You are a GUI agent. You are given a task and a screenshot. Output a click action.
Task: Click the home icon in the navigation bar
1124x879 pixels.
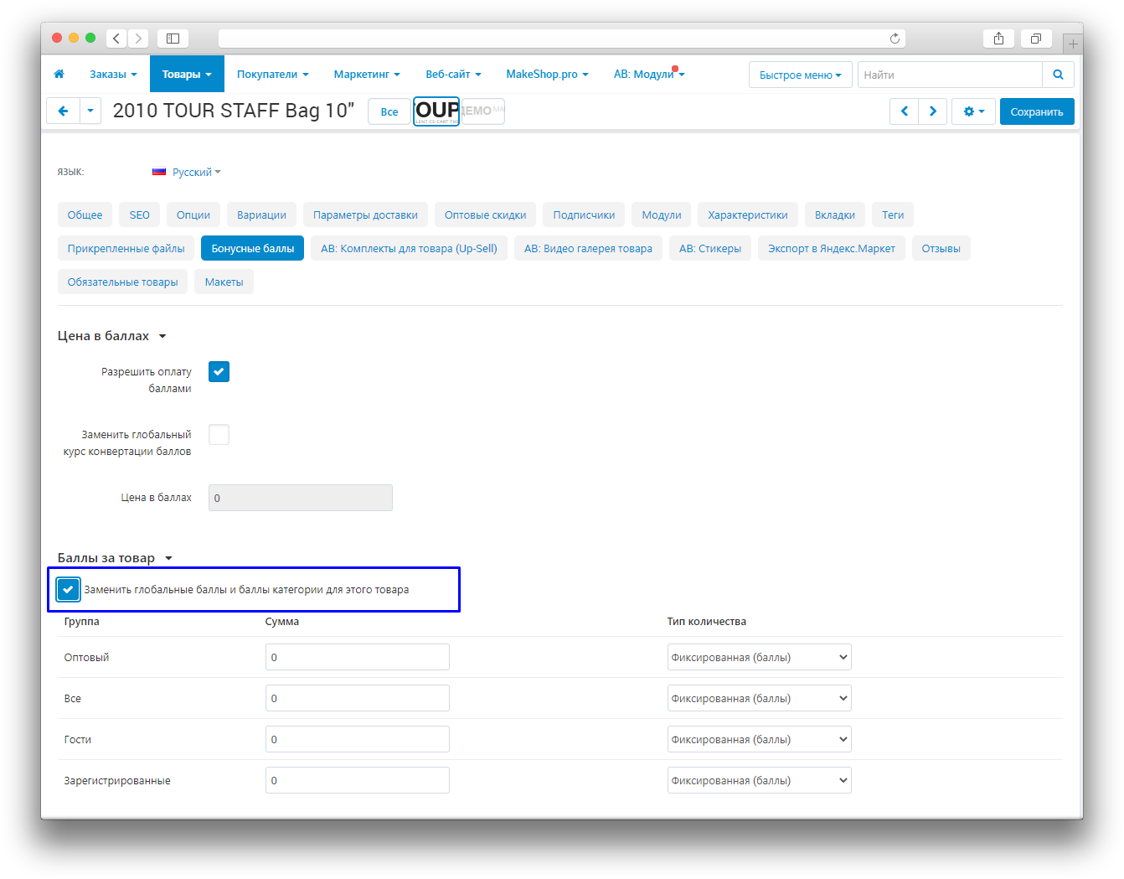(59, 75)
